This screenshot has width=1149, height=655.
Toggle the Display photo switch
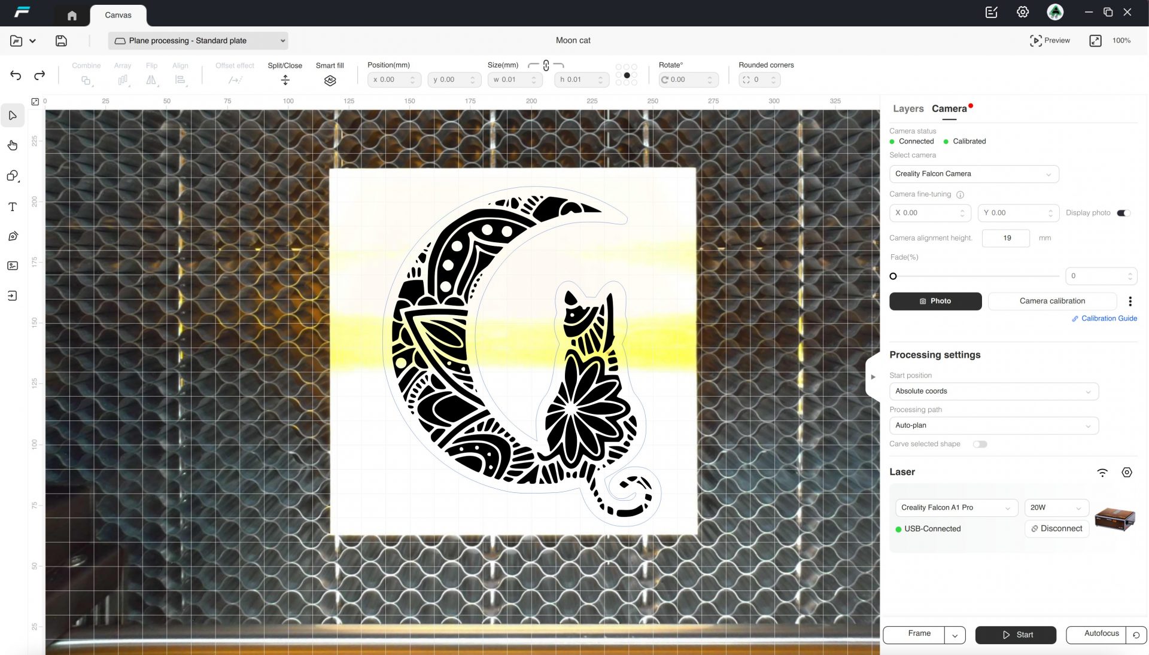coord(1123,213)
